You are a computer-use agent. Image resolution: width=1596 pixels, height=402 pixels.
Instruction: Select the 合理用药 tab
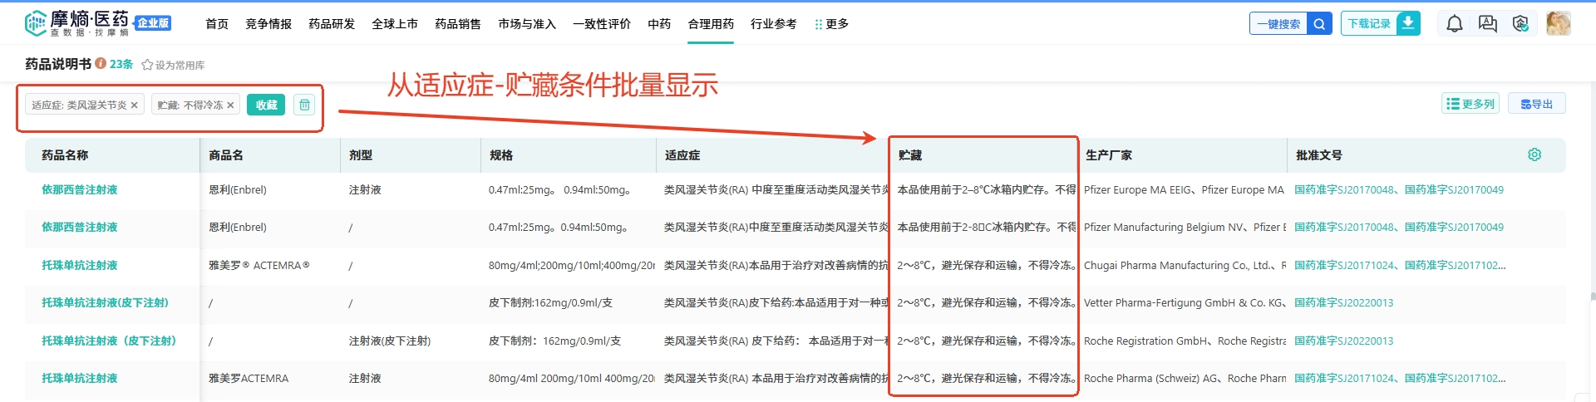pyautogui.click(x=711, y=24)
